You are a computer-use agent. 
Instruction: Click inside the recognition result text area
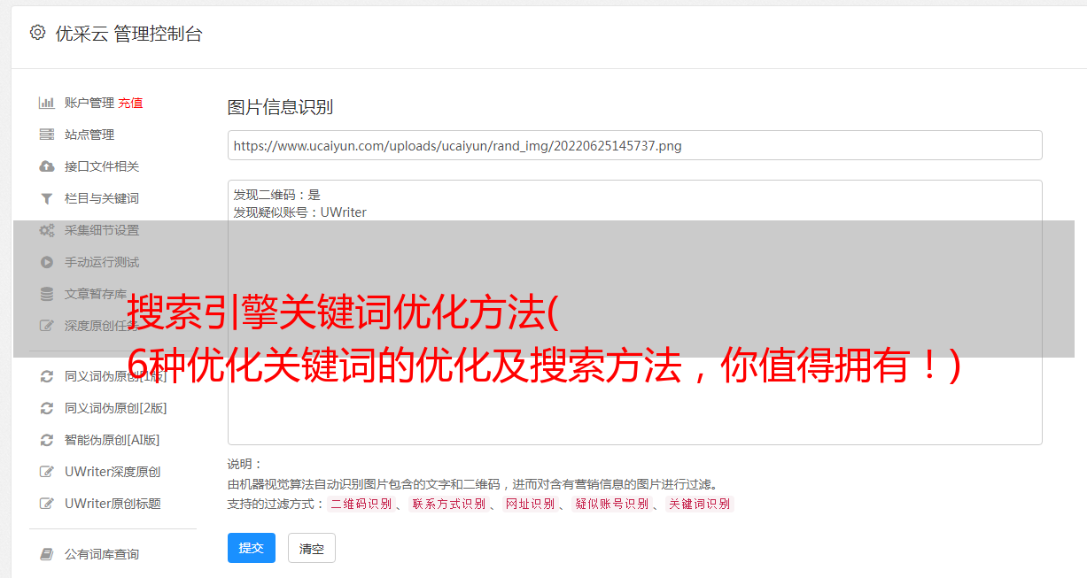click(x=634, y=312)
